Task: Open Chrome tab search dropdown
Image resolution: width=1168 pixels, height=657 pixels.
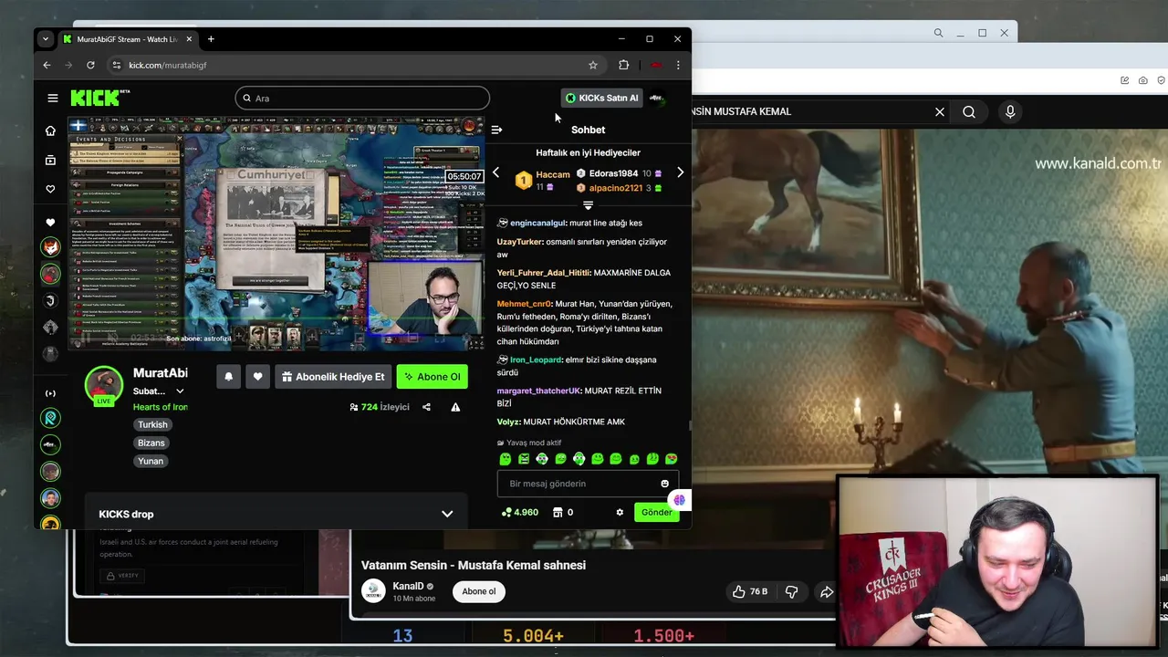Action: coord(45,39)
